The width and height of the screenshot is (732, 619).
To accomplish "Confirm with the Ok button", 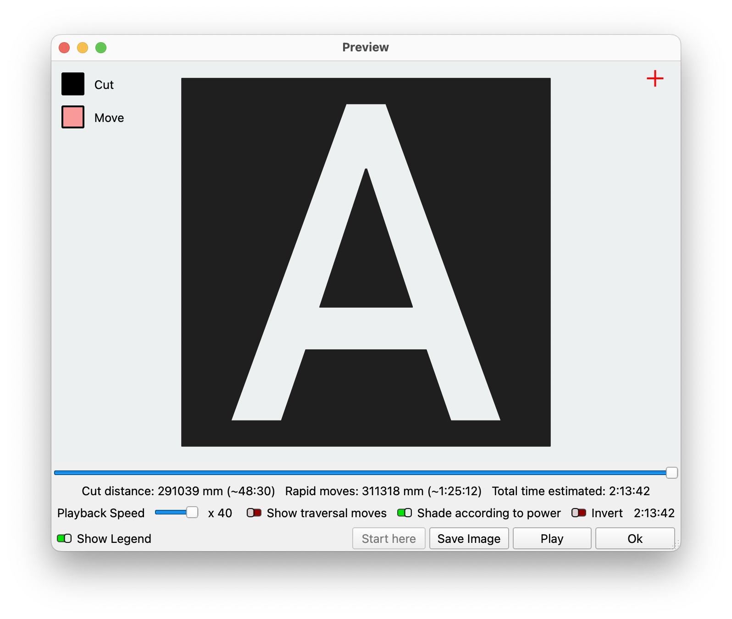I will (635, 538).
